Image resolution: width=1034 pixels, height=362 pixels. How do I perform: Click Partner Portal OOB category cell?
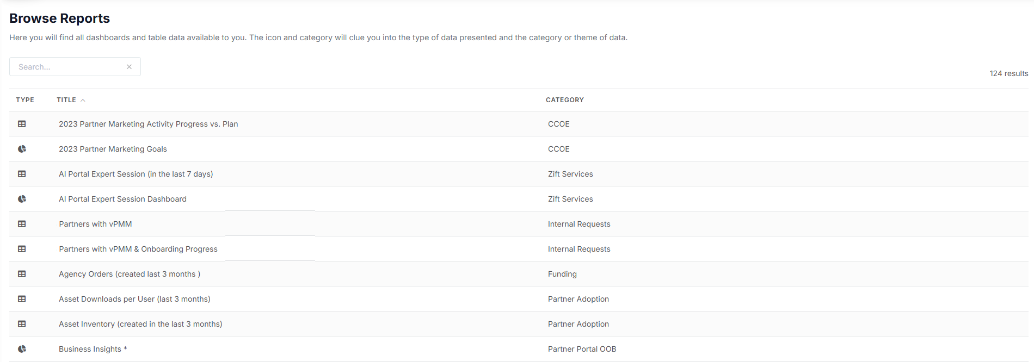pyautogui.click(x=582, y=349)
